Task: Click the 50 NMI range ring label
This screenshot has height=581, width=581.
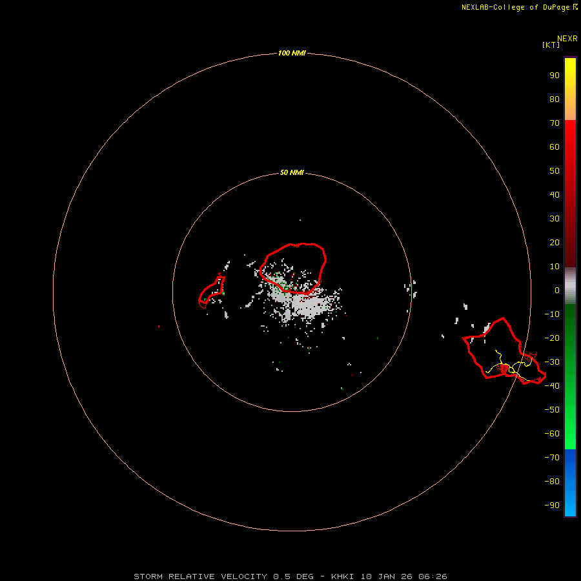Action: [292, 172]
